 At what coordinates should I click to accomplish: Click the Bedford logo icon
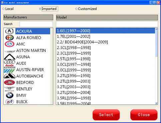pos(9,83)
